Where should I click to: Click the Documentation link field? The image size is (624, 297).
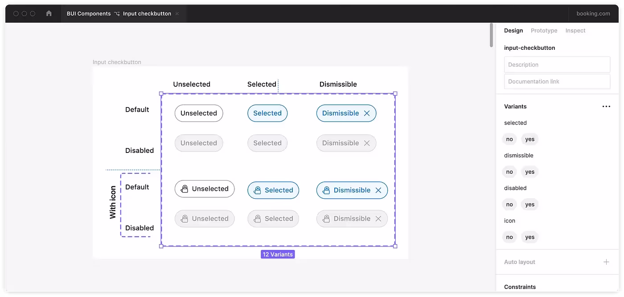(x=557, y=81)
